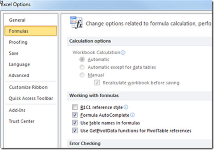214x150 pixels.
Task: Go to the Save options category
Action: 14,53
